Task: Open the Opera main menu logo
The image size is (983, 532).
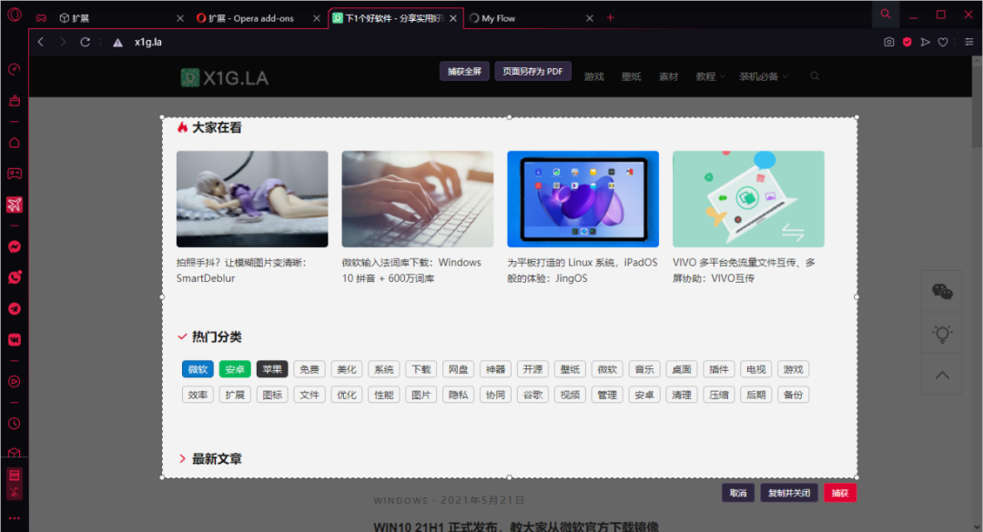Action: tap(15, 15)
